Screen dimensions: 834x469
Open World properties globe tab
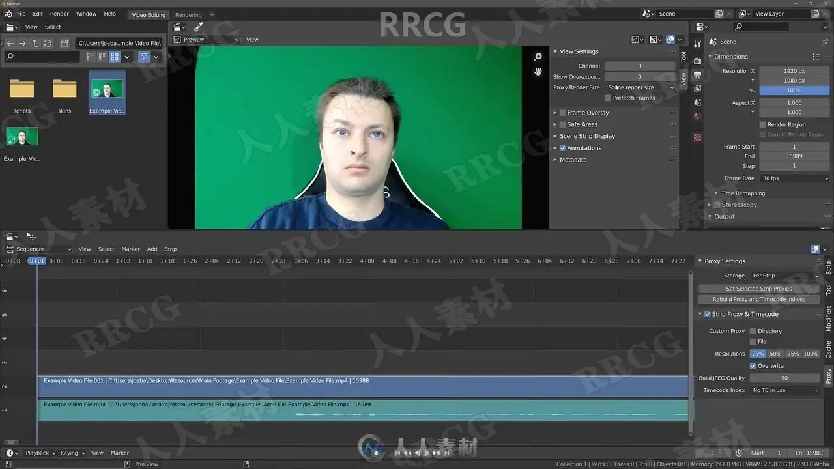(x=697, y=116)
